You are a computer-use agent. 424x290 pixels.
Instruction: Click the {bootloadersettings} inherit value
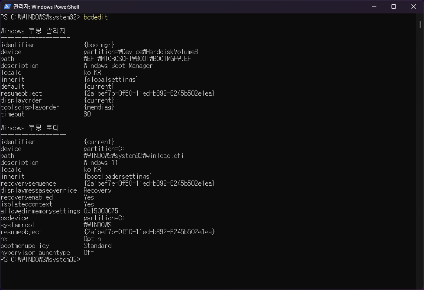click(118, 177)
